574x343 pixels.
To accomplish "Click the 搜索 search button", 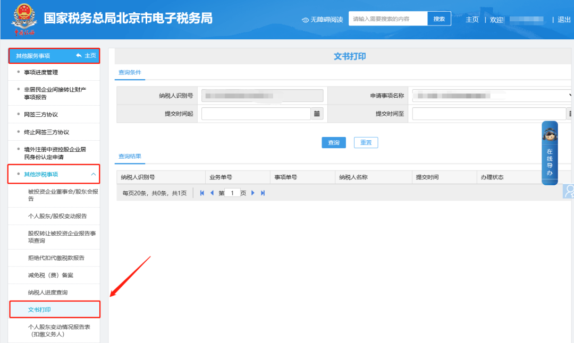I will click(x=439, y=19).
